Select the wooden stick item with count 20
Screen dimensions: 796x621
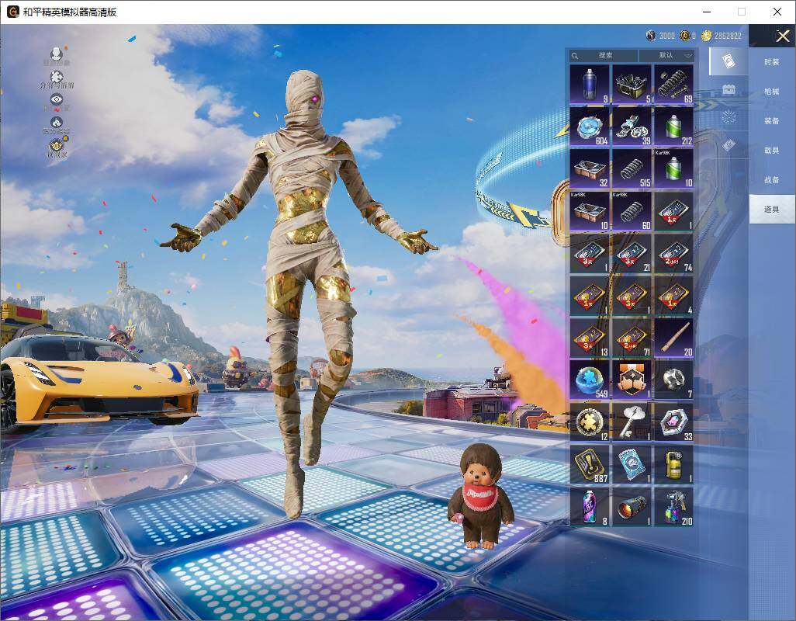click(673, 338)
